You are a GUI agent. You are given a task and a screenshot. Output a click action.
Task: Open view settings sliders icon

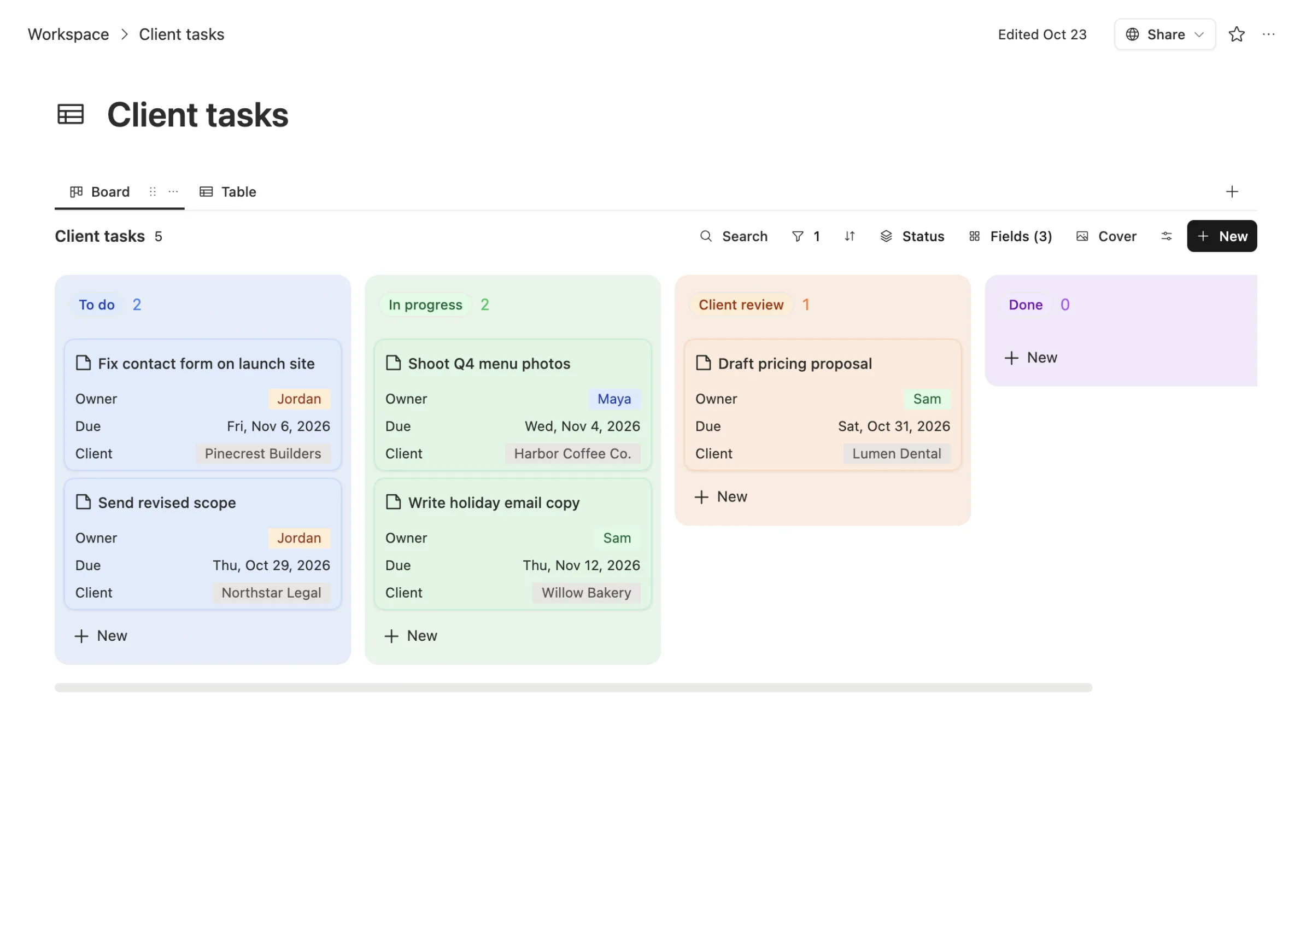click(x=1166, y=236)
